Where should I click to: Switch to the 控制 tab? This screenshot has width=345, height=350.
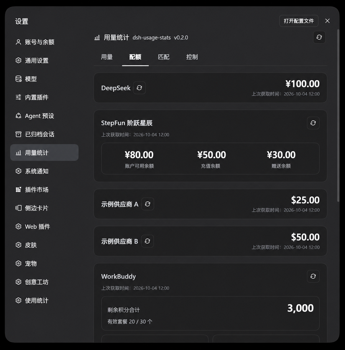[192, 57]
